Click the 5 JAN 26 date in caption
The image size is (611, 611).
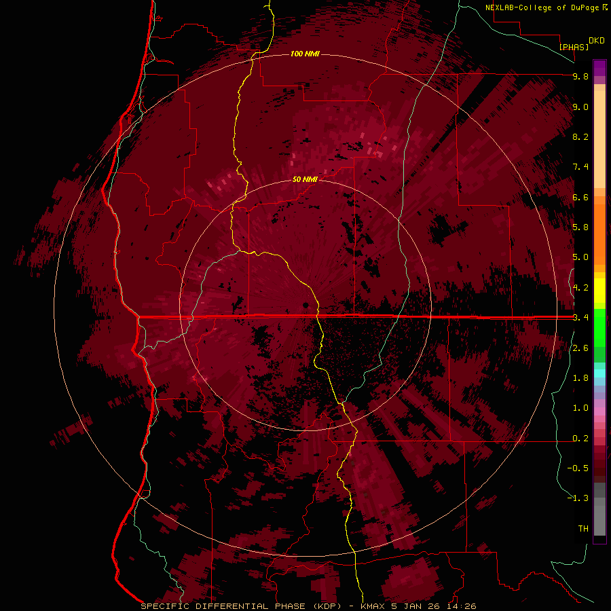pos(416,606)
